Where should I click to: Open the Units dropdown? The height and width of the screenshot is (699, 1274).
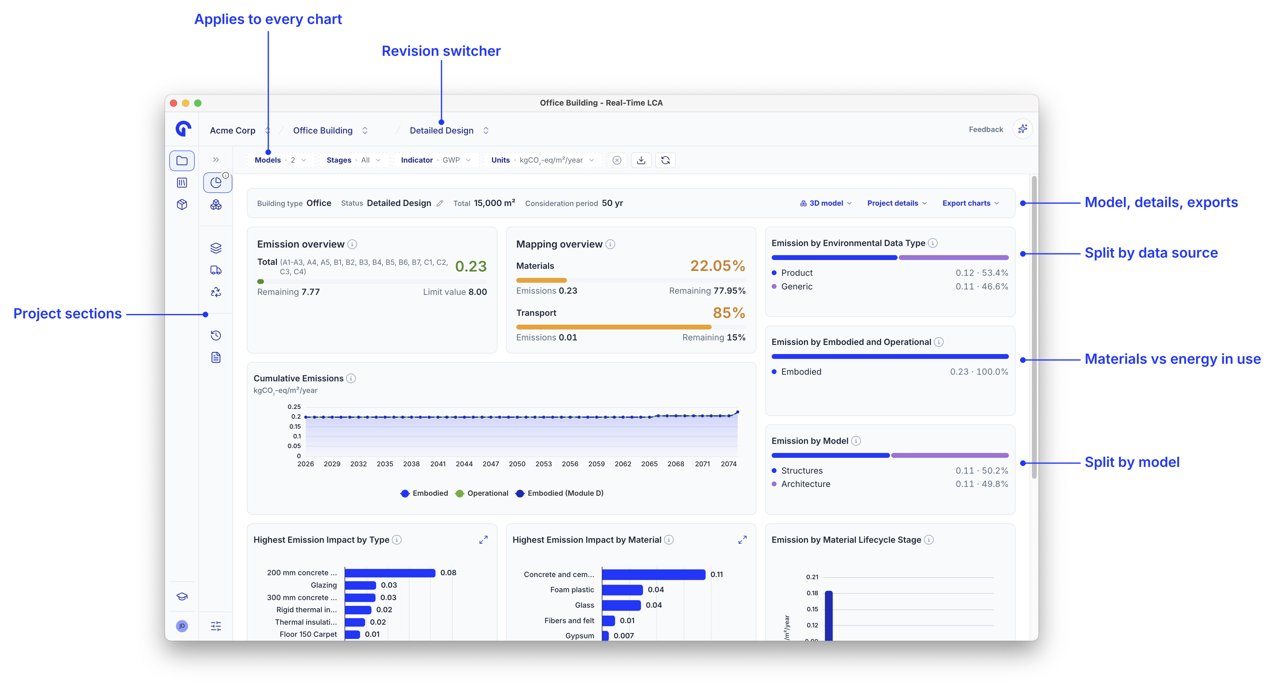[x=543, y=160]
